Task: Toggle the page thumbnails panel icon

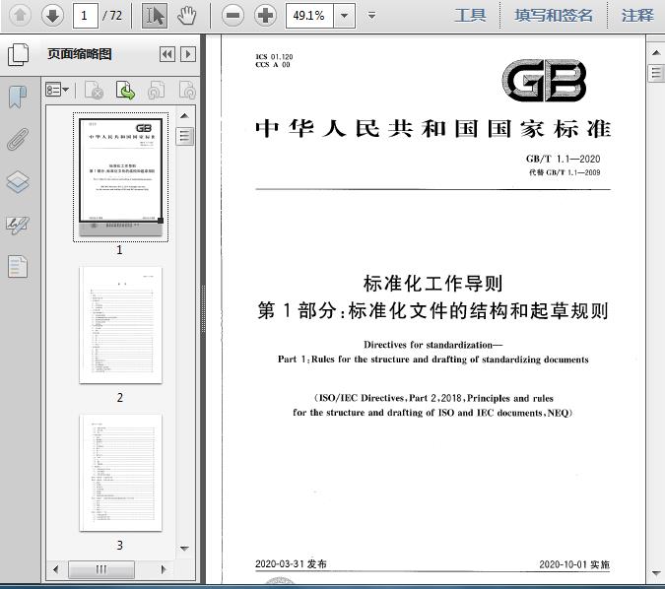Action: (18, 54)
